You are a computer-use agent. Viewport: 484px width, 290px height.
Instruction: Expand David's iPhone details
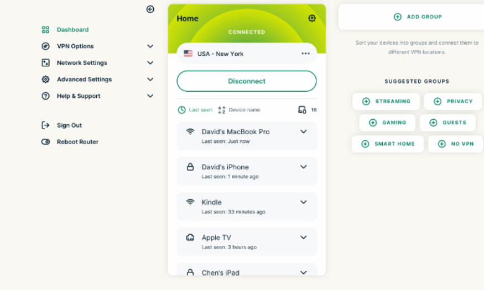304,167
